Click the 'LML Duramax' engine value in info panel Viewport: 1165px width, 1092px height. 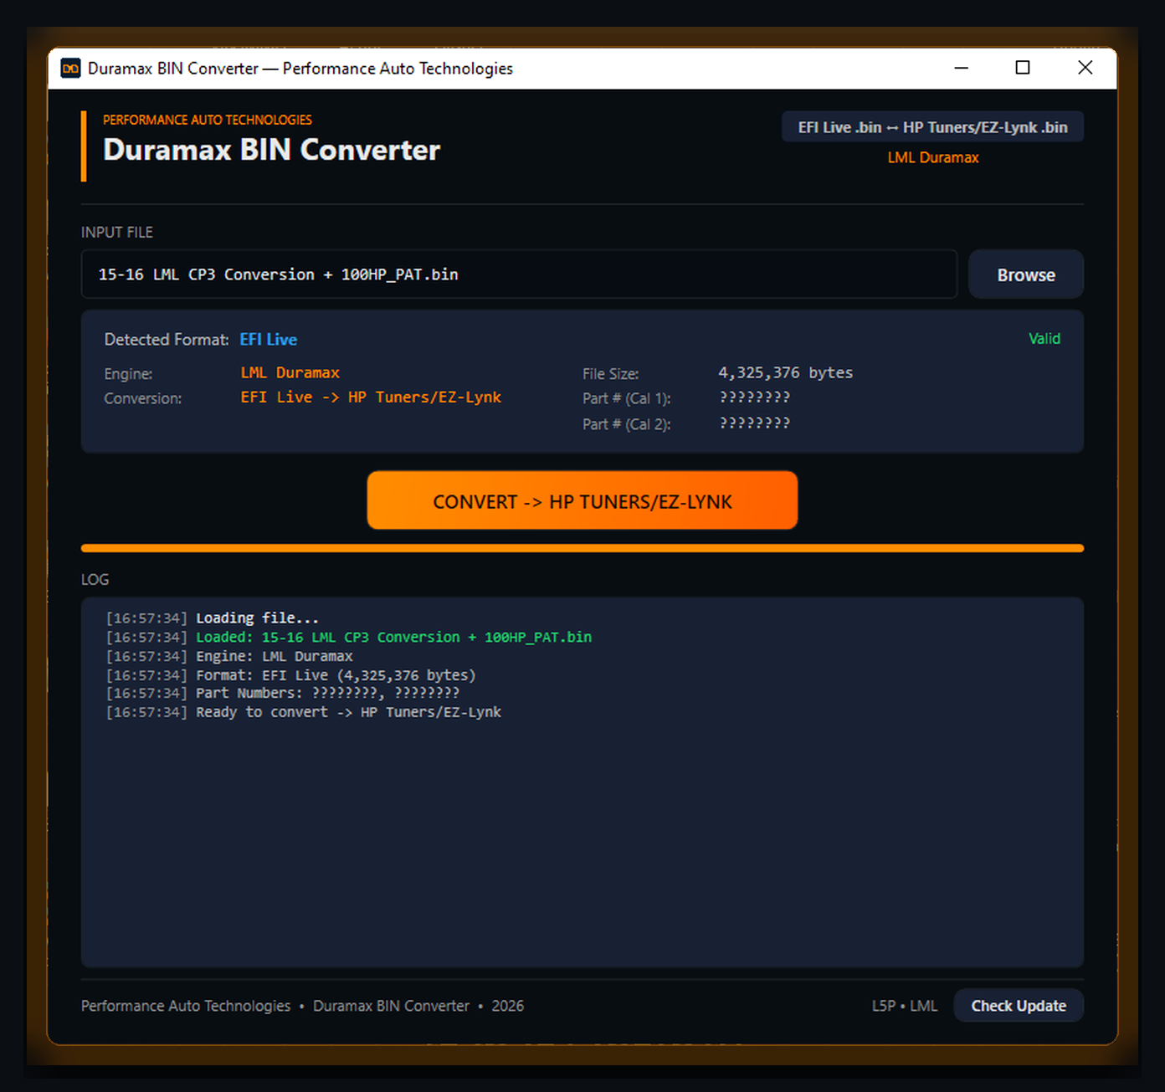(x=290, y=373)
